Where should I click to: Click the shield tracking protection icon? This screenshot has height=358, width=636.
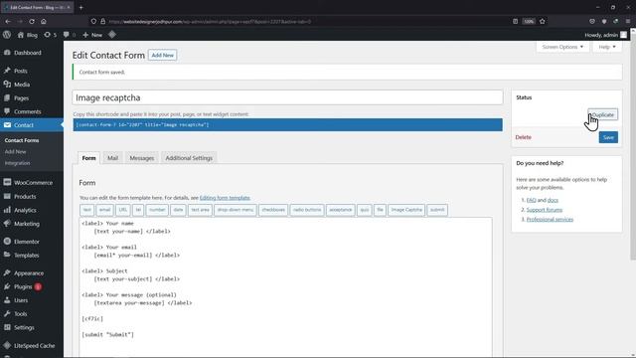[93, 21]
